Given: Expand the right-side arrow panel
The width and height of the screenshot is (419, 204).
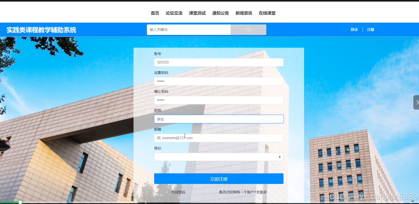Looking at the screenshot, I should [x=416, y=102].
